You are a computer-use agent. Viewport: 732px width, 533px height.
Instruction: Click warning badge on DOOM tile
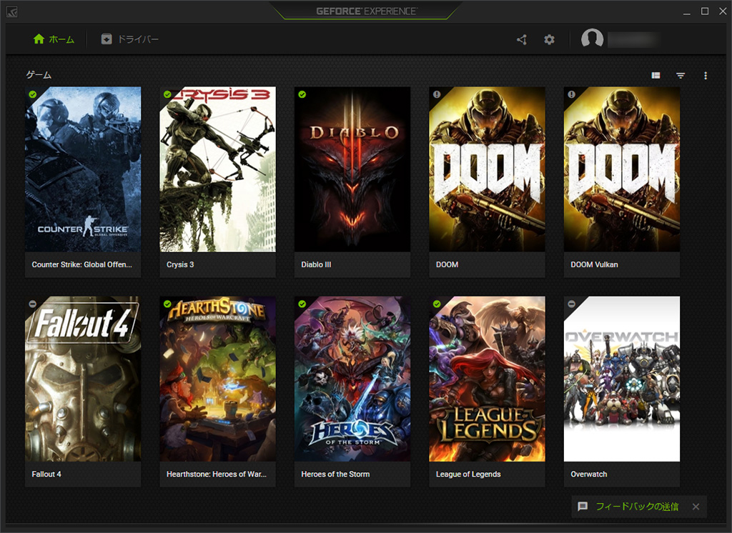coord(437,94)
